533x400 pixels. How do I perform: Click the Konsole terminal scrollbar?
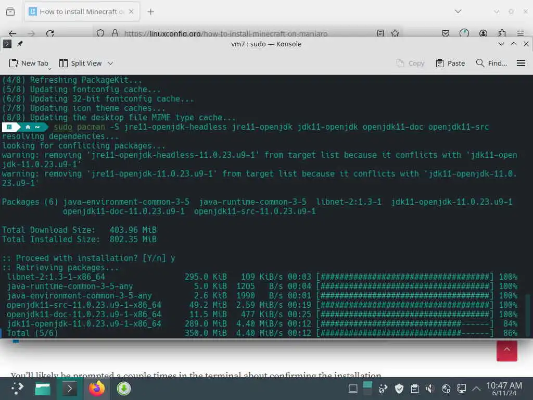point(528,316)
